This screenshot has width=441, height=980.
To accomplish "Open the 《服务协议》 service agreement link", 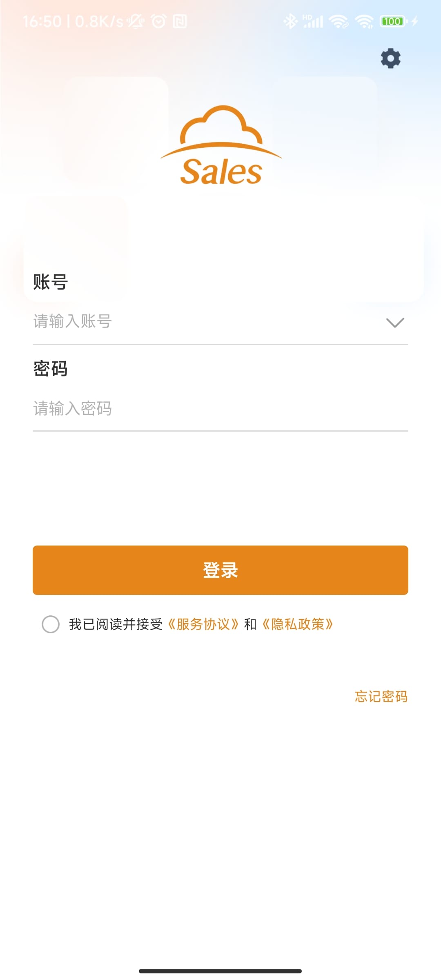I will coord(203,624).
